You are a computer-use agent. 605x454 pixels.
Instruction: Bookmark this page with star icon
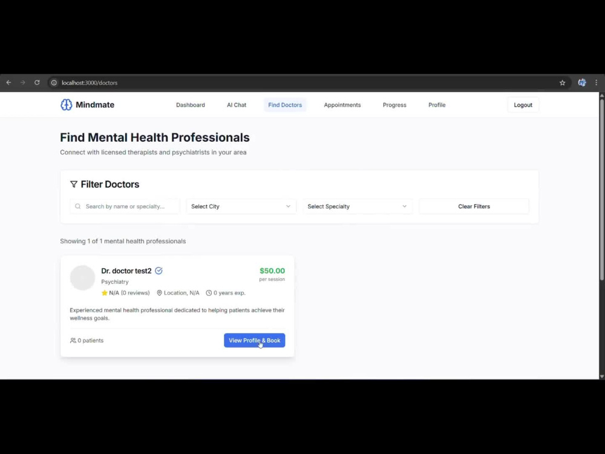562,82
